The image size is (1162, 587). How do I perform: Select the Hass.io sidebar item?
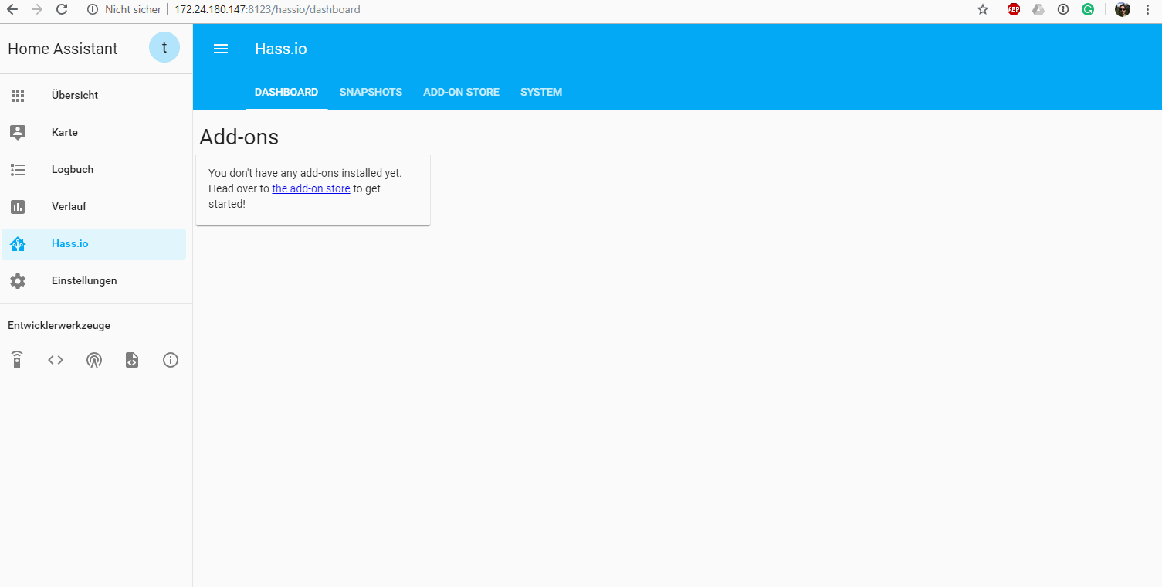(70, 244)
